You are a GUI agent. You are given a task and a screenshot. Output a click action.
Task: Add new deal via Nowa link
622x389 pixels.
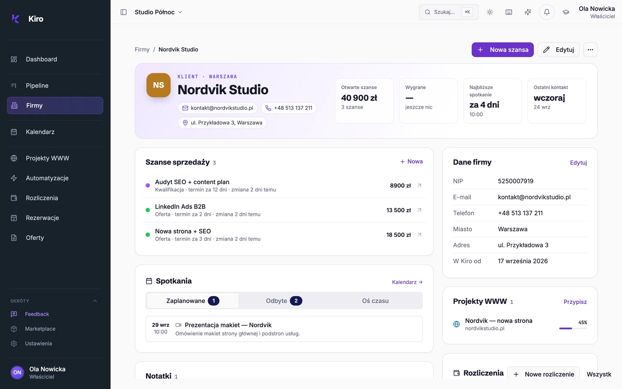411,162
